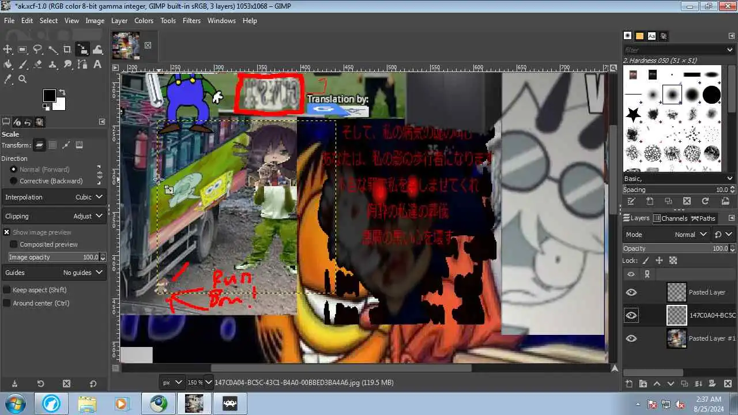Open the Filters menu
Image resolution: width=738 pixels, height=415 pixels.
point(191,20)
